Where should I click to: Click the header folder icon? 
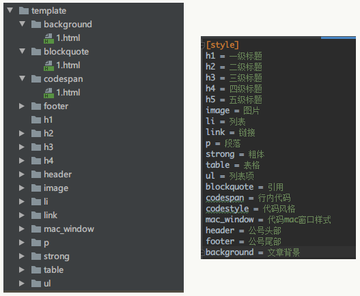tap(36, 174)
